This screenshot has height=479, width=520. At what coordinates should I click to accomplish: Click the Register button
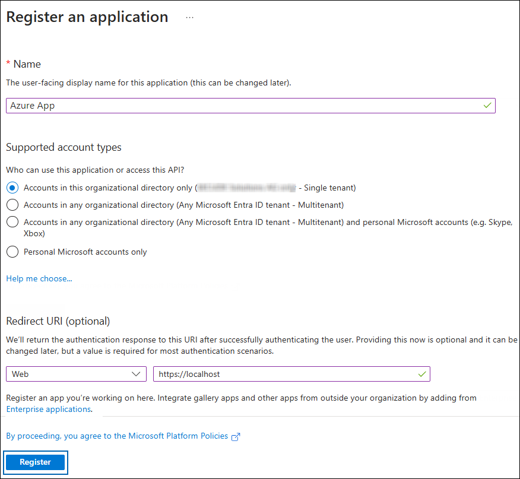point(35,462)
